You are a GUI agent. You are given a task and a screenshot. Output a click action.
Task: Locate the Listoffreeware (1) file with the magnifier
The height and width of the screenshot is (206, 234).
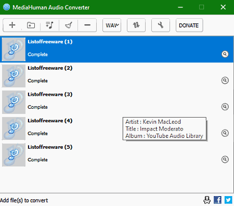pyautogui.click(x=225, y=54)
